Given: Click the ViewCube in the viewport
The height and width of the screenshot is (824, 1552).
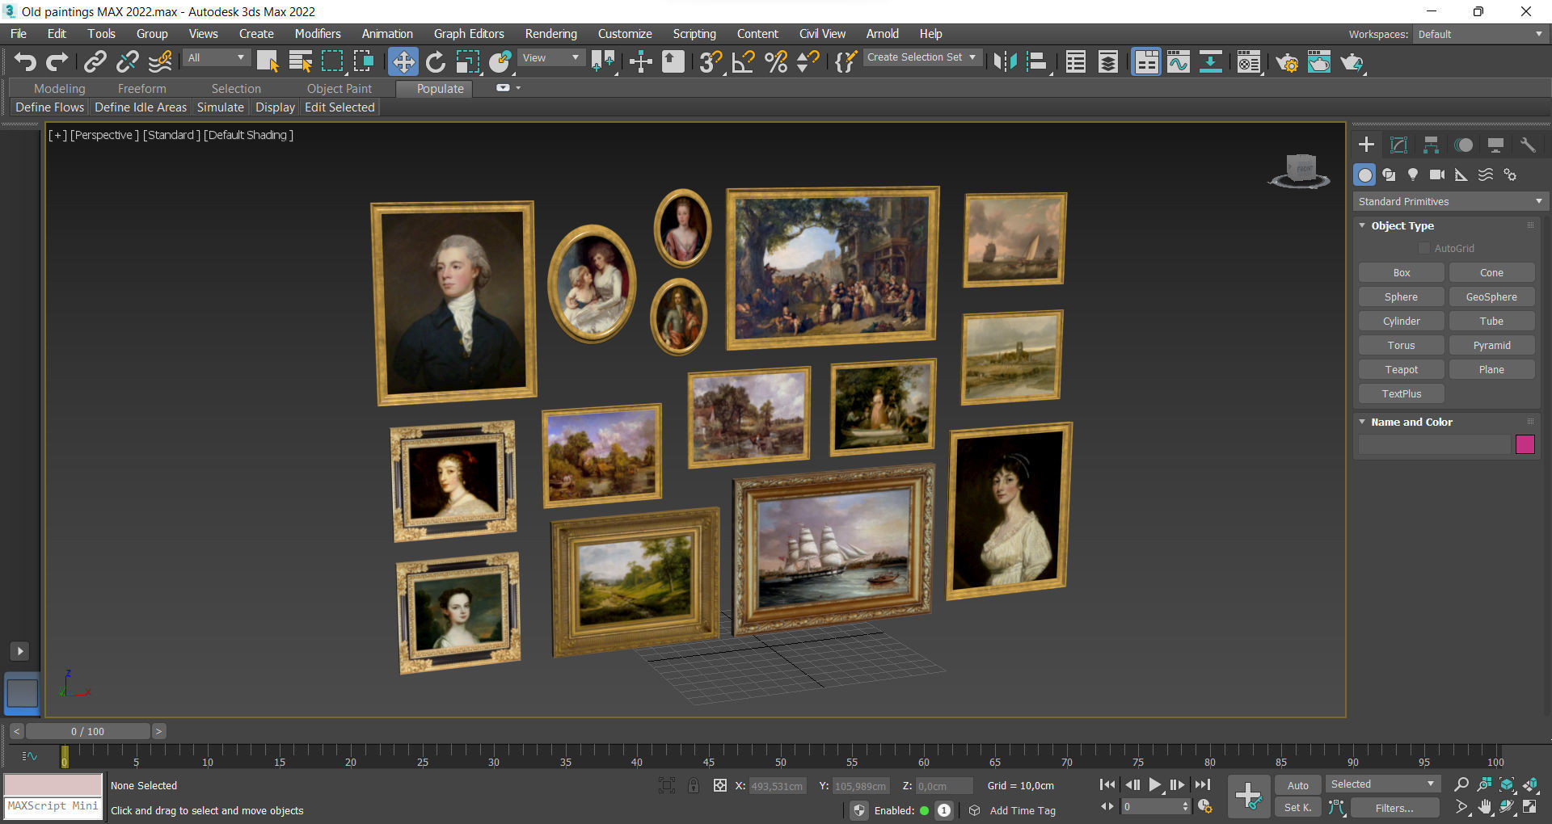Looking at the screenshot, I should (x=1299, y=170).
